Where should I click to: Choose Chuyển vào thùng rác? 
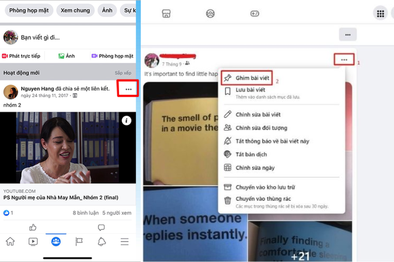click(281, 202)
